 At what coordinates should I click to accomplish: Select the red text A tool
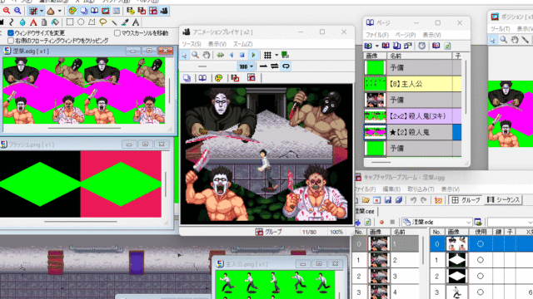click(x=33, y=22)
